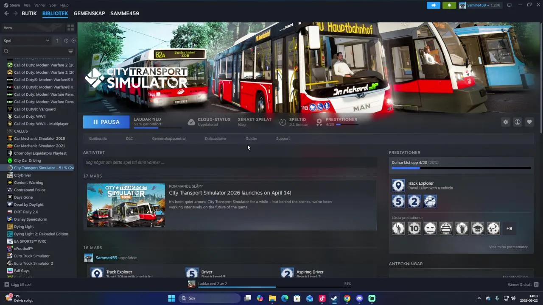This screenshot has width=543, height=305.
Task: Expand the Spel category dropdown
Action: pyautogui.click(x=27, y=41)
